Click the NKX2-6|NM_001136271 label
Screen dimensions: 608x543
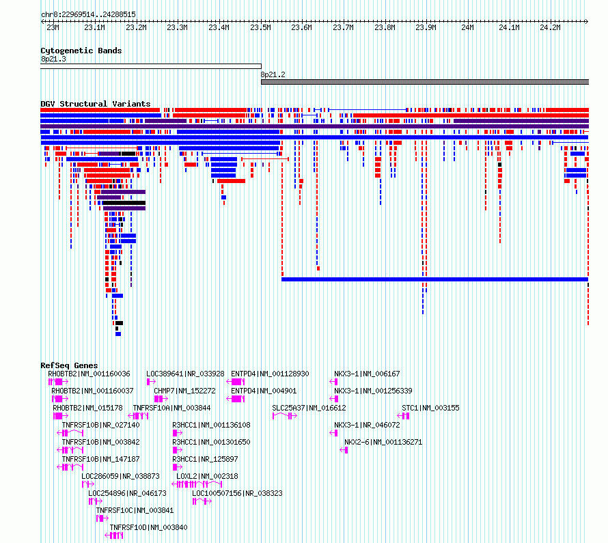pyautogui.click(x=383, y=442)
